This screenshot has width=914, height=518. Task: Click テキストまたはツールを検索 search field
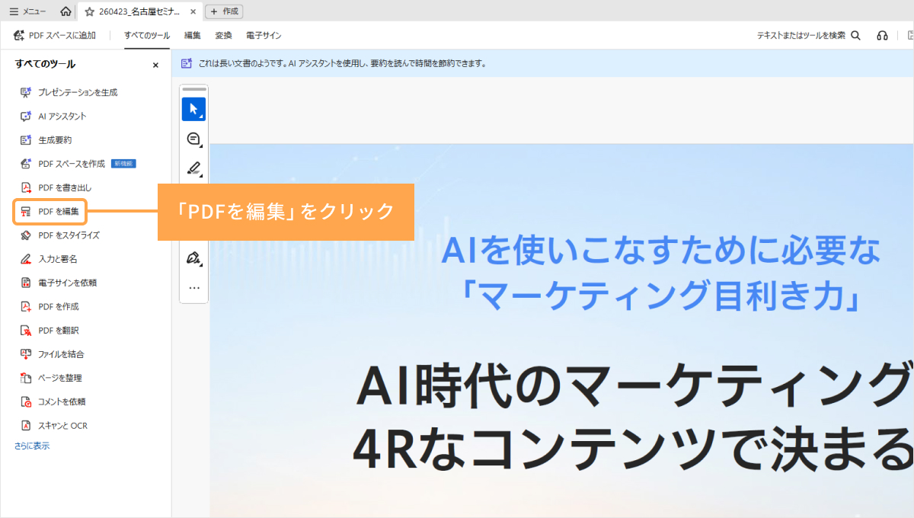coord(808,35)
